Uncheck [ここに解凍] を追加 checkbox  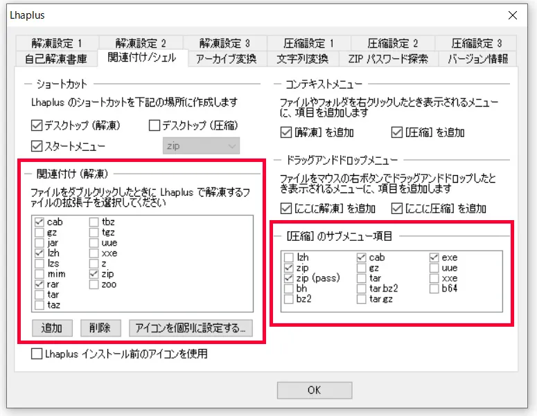click(286, 208)
